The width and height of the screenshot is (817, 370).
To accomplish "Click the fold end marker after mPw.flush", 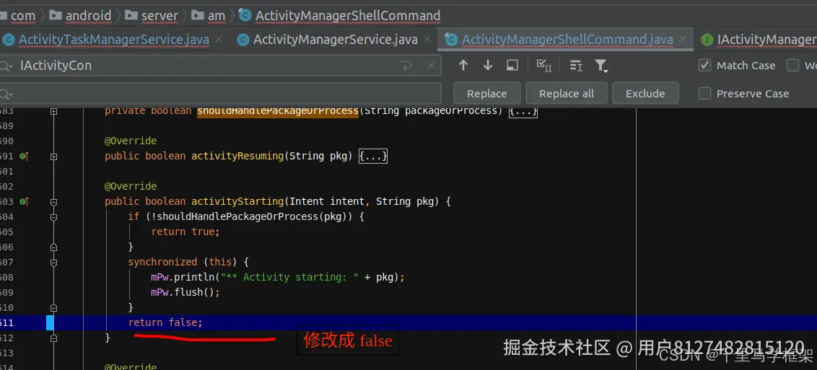I will point(53,307).
